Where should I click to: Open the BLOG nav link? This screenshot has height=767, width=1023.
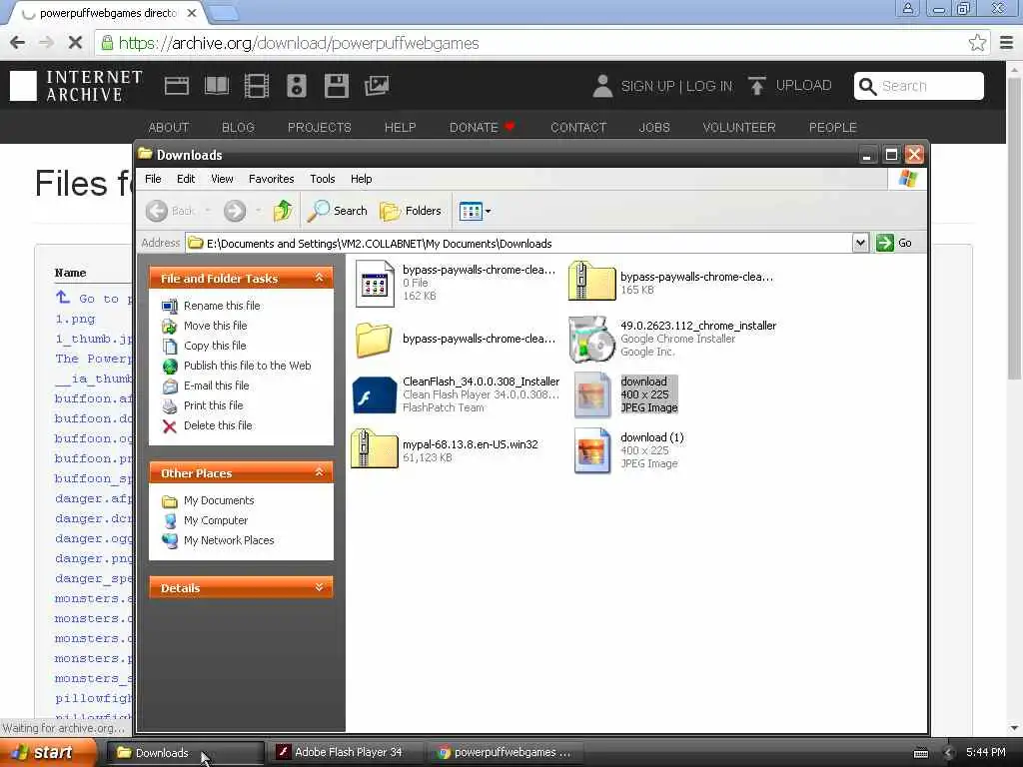click(x=238, y=127)
